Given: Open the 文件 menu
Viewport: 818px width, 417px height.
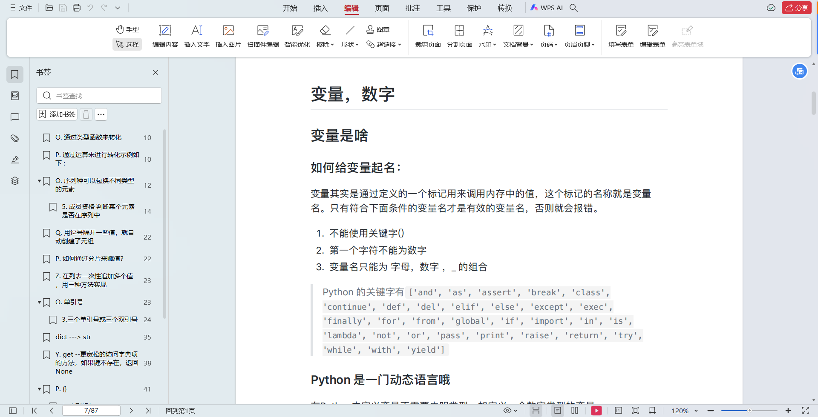Looking at the screenshot, I should pyautogui.click(x=21, y=8).
